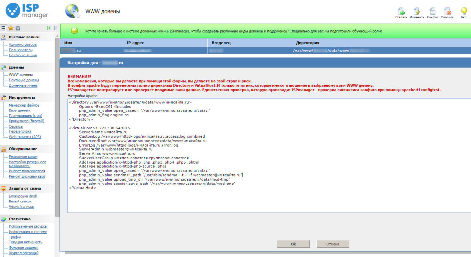471x257 pixels.
Task: Click the WWW домены globe icon
Action: (x=72, y=11)
